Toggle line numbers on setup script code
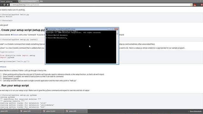The image size is (203, 114). click(x=7, y=52)
